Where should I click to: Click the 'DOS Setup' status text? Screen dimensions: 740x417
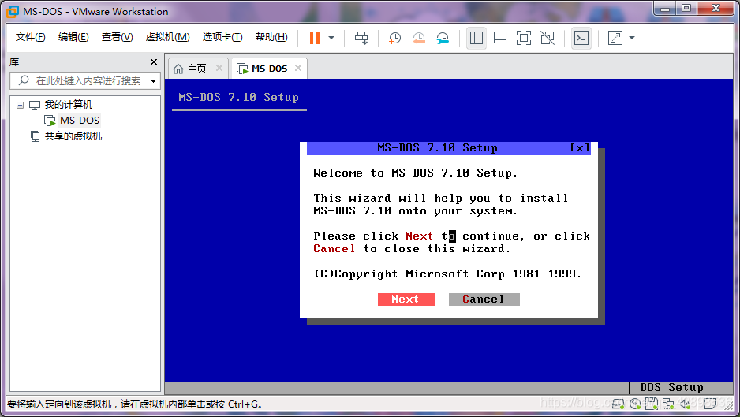(671, 387)
